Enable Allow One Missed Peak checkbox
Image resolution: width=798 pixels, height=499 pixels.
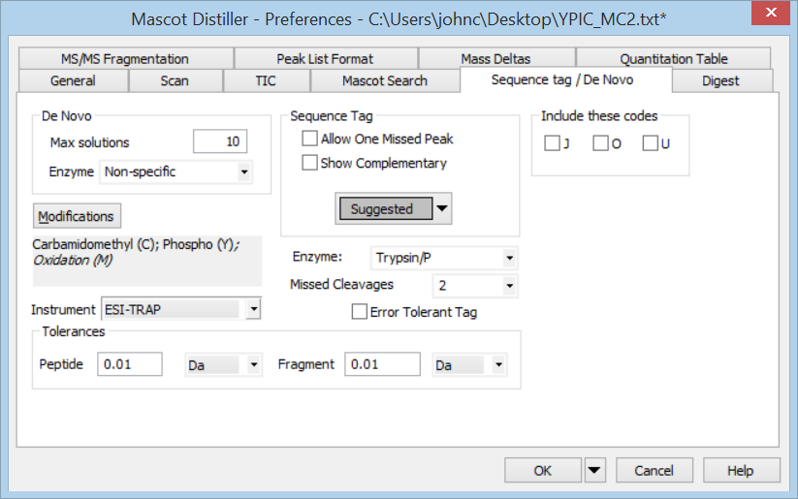(x=309, y=139)
